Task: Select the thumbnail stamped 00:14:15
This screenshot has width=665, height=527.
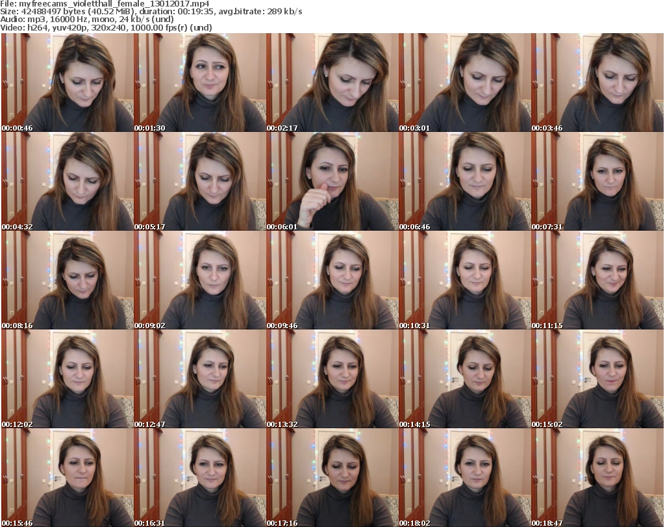Action: 465,379
